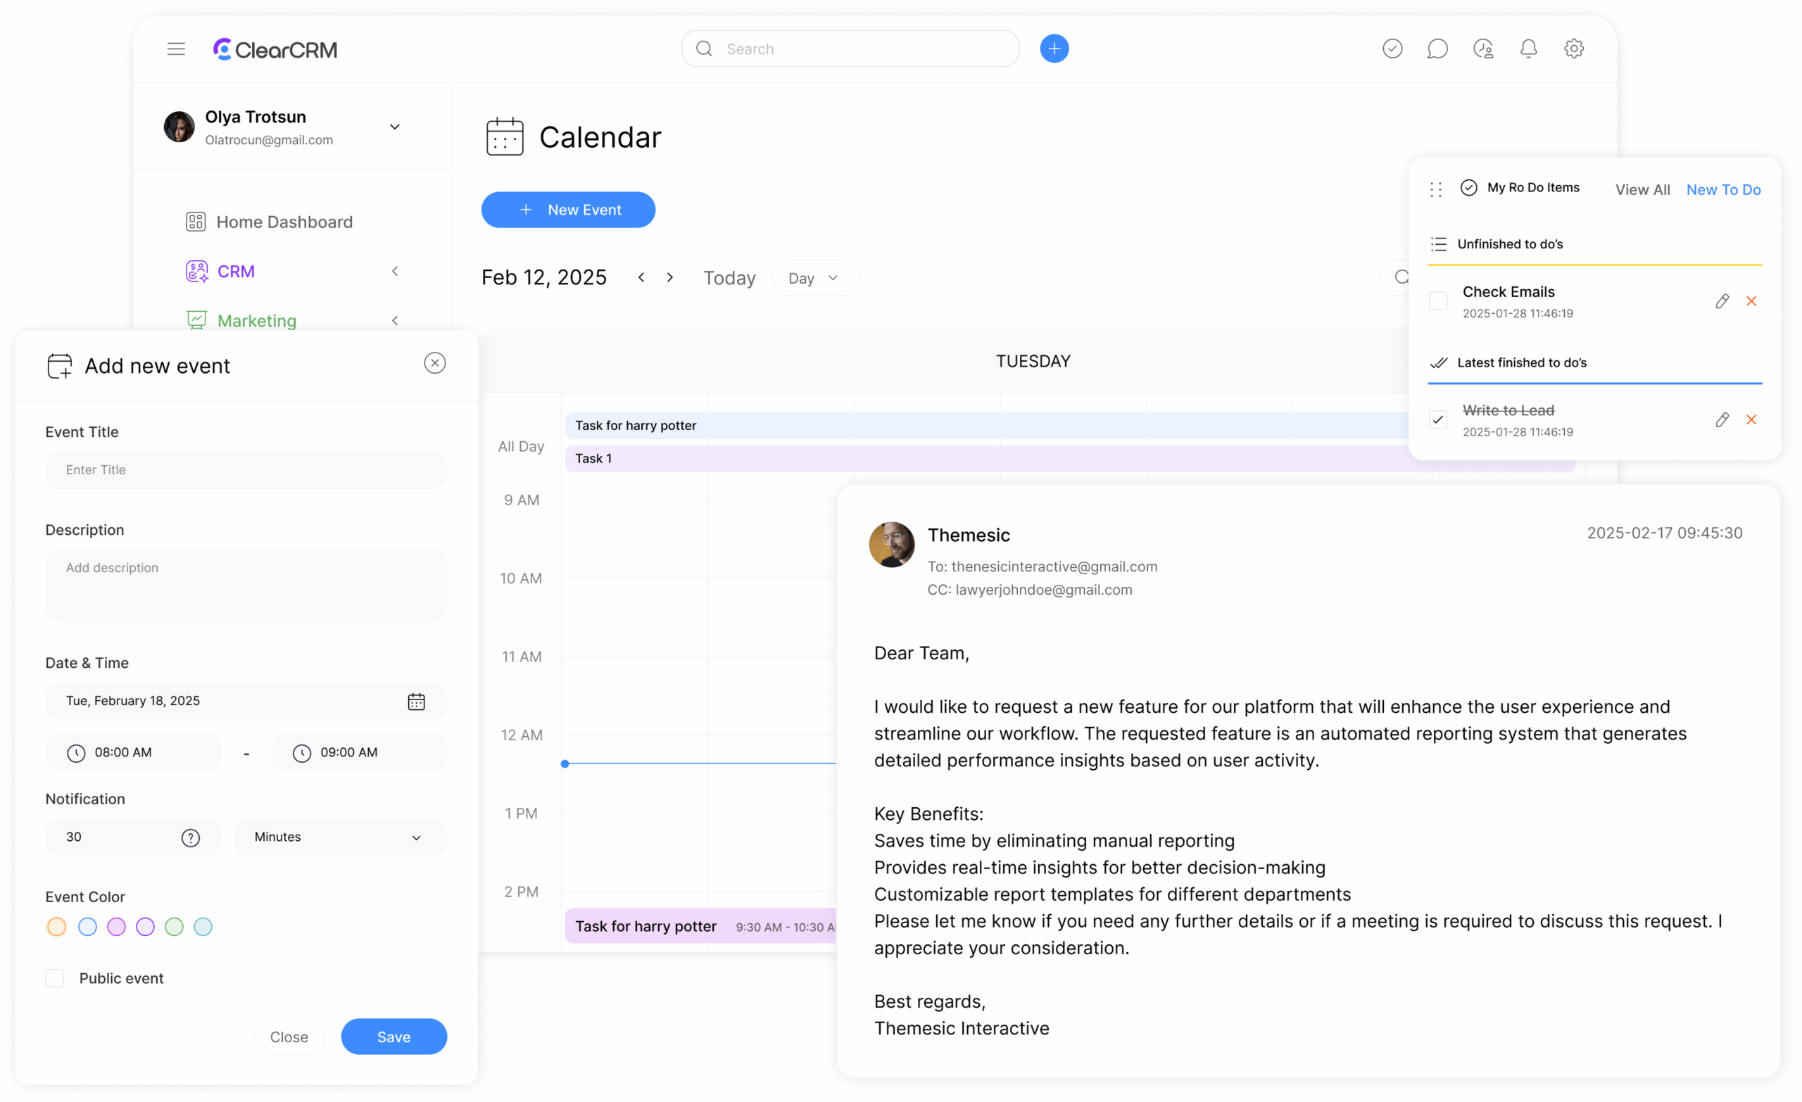Open the chat bubble icon in header

[1437, 49]
